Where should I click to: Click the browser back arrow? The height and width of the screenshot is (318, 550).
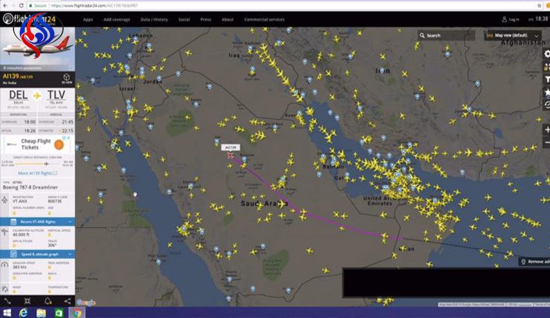coord(5,6)
